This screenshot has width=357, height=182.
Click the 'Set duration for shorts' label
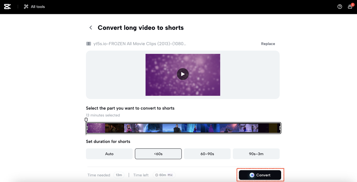(108, 142)
